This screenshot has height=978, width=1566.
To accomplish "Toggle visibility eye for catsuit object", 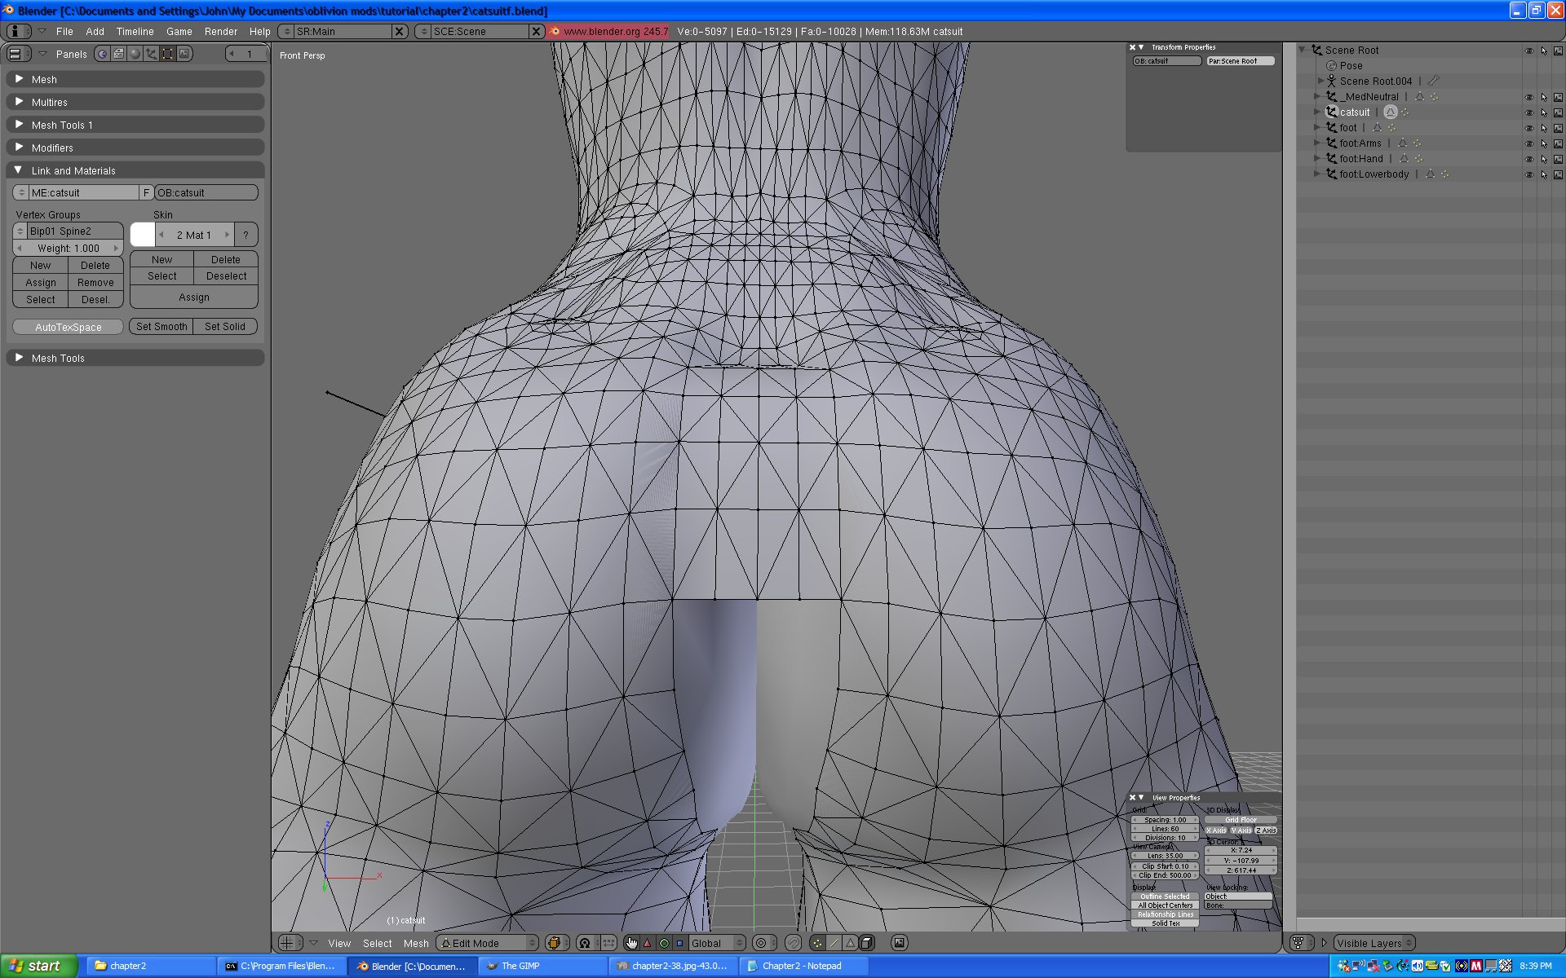I will (x=1528, y=112).
